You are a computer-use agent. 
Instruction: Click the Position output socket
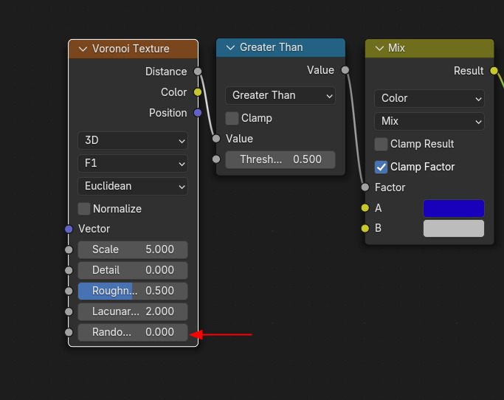point(198,113)
